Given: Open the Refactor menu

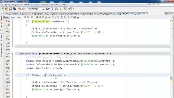Looking at the screenshot, I should [27, 5].
